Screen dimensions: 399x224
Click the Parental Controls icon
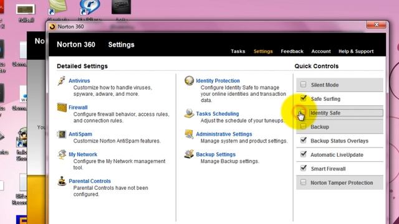point(62,181)
